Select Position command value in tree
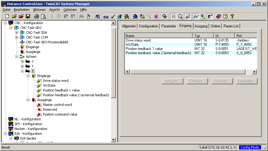This screenshot has height=151, width=268. pyautogui.click(x=60, y=114)
